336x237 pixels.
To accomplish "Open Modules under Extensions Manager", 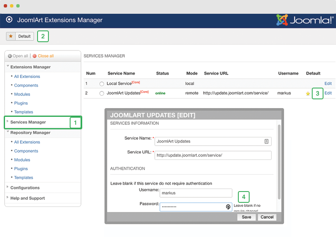I will (x=22, y=94).
